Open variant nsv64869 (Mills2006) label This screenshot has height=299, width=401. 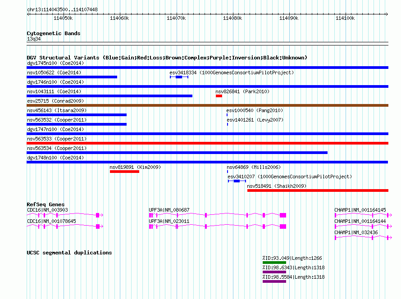254,167
